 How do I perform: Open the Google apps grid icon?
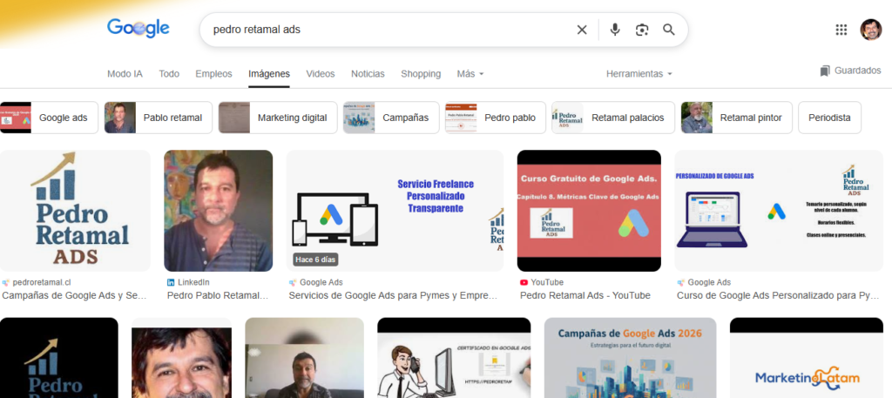tap(841, 30)
